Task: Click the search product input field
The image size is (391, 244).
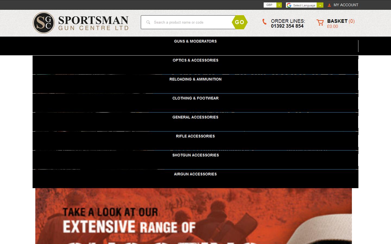Action: pos(190,22)
